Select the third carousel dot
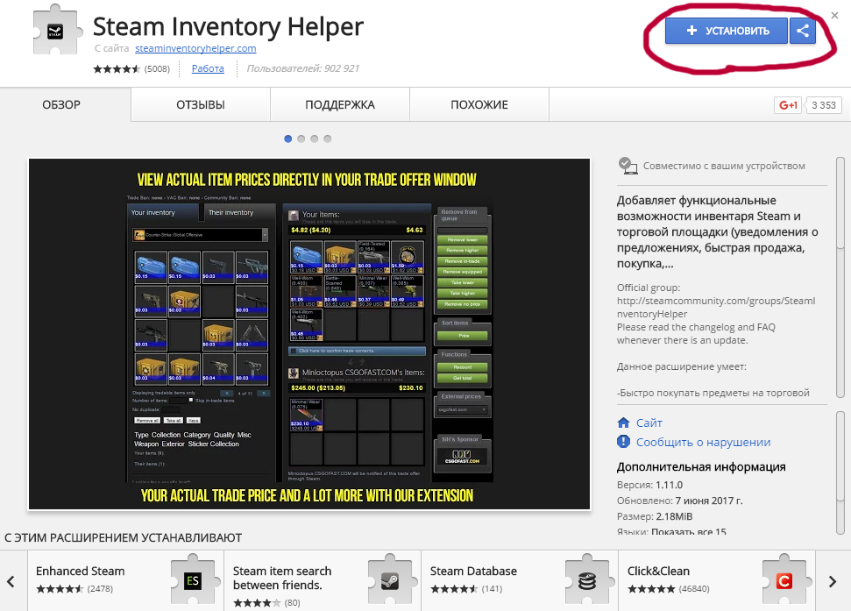 pos(315,139)
